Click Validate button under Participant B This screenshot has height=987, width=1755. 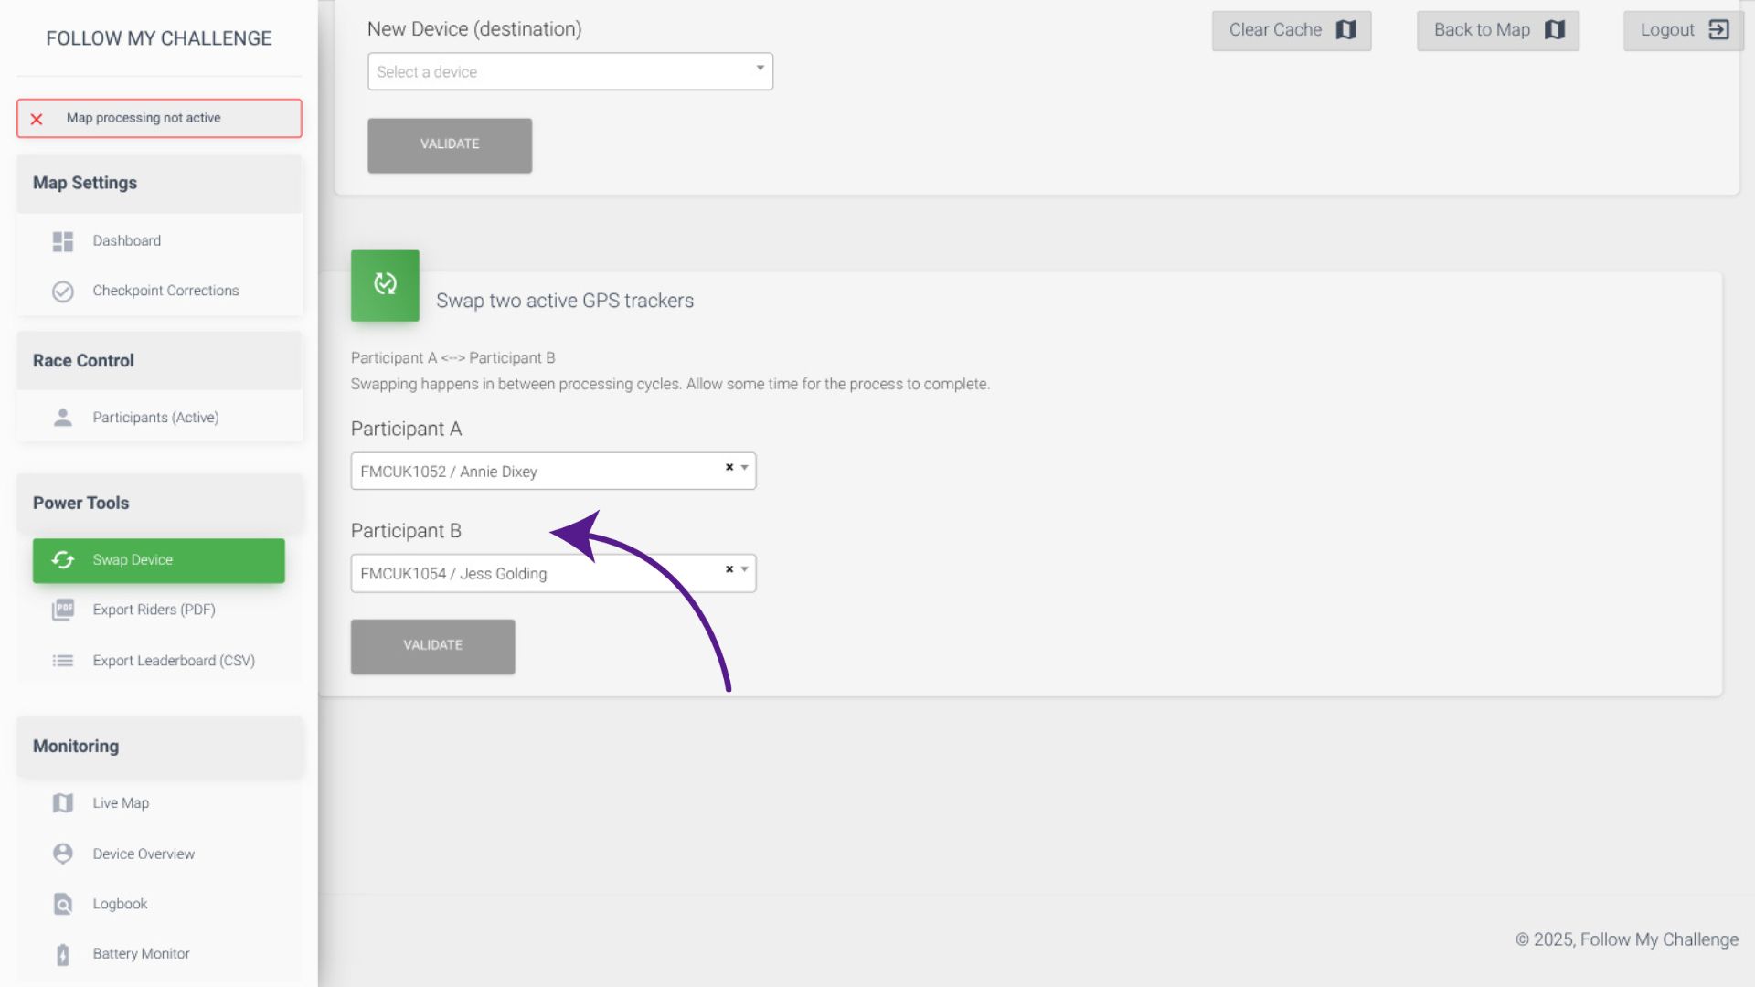432,646
